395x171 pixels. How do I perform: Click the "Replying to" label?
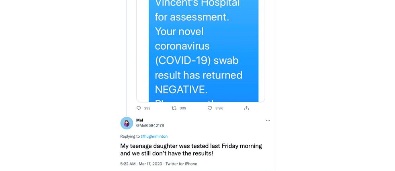[130, 137]
